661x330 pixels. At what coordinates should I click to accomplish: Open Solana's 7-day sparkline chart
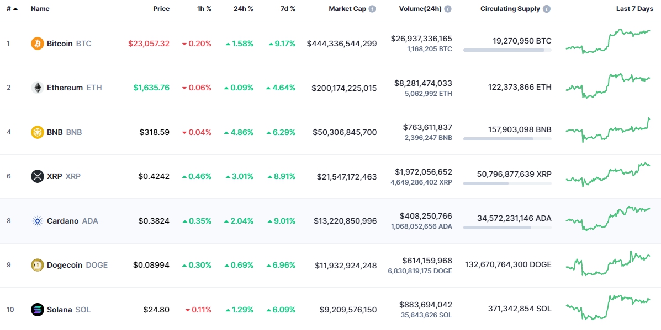click(x=608, y=307)
